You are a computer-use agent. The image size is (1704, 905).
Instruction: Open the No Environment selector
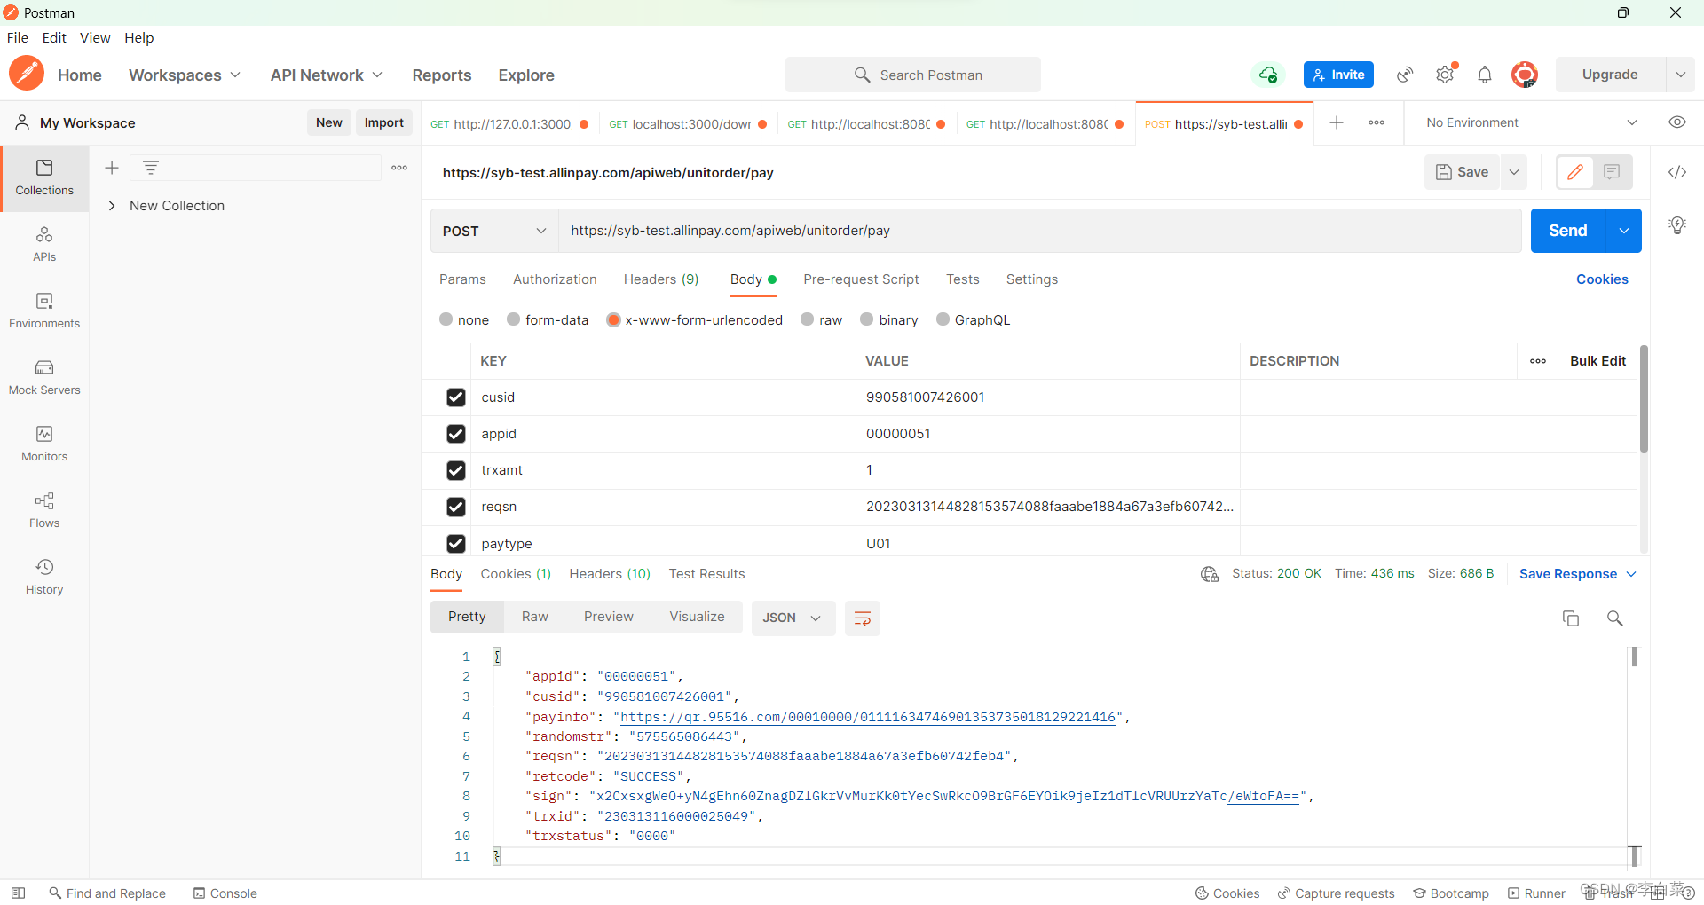click(x=1532, y=122)
